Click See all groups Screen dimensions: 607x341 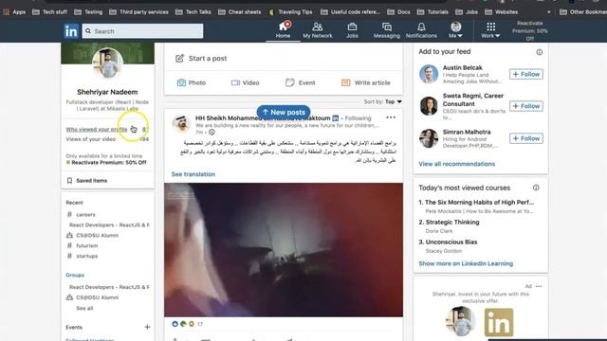click(x=84, y=308)
